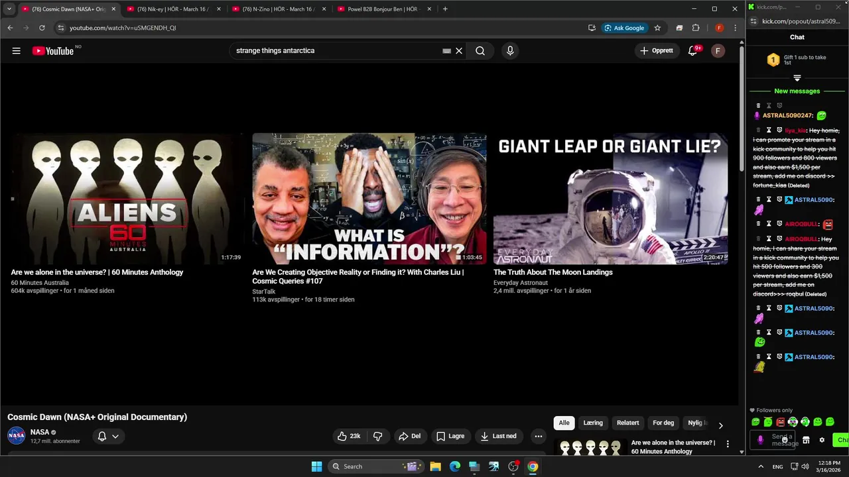Open OBS Studio from the taskbar
This screenshot has width=849, height=477.
pos(513,466)
